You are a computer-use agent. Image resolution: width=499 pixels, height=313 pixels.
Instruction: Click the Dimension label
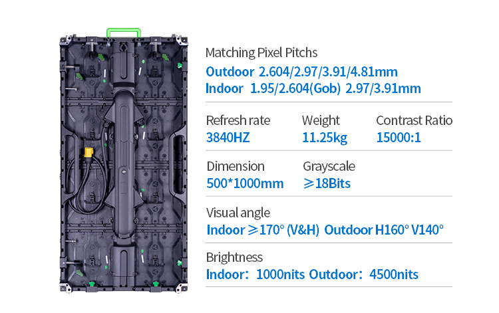tap(236, 166)
